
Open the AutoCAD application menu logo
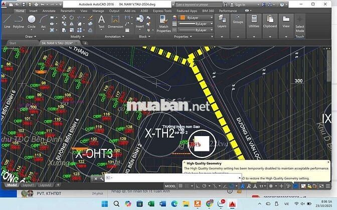(4, 4)
